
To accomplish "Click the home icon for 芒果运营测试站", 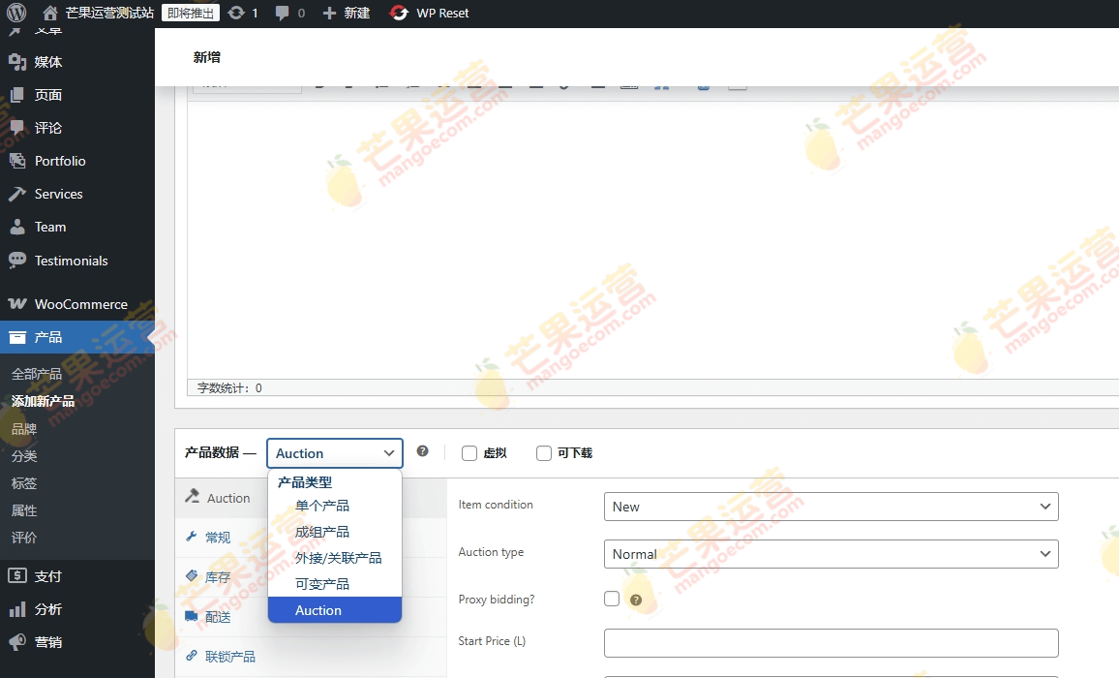I will point(50,13).
